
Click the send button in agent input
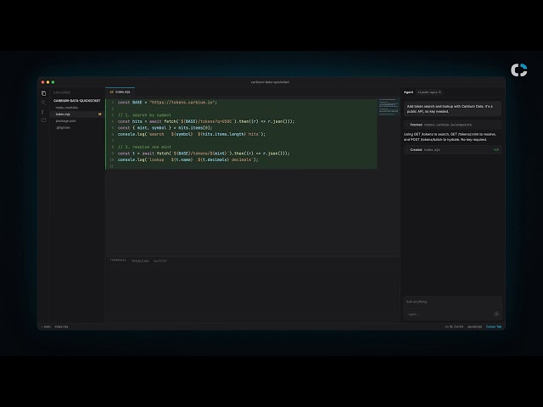[x=495, y=314]
